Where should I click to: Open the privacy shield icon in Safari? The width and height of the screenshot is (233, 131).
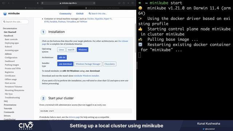[38, 3]
